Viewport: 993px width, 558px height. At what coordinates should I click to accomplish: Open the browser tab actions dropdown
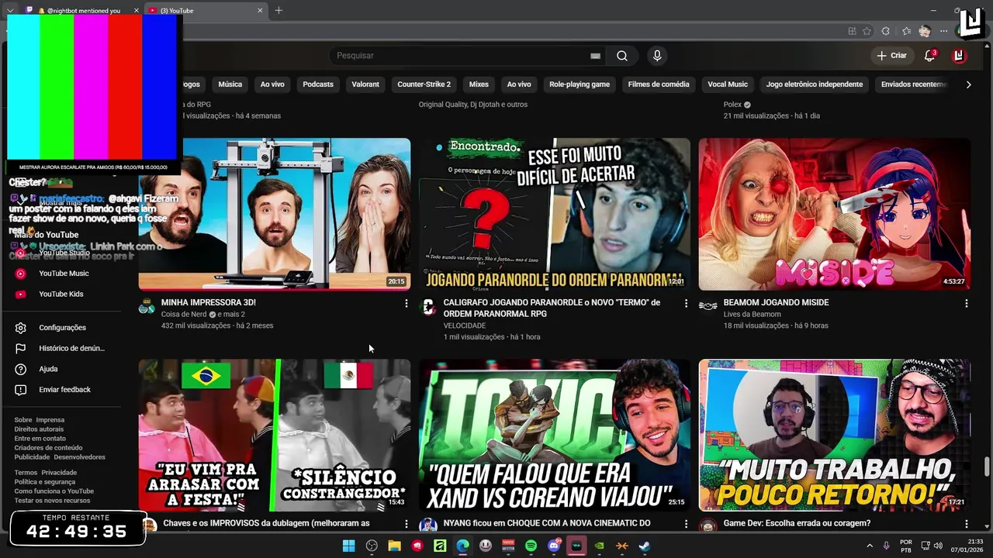coord(10,10)
